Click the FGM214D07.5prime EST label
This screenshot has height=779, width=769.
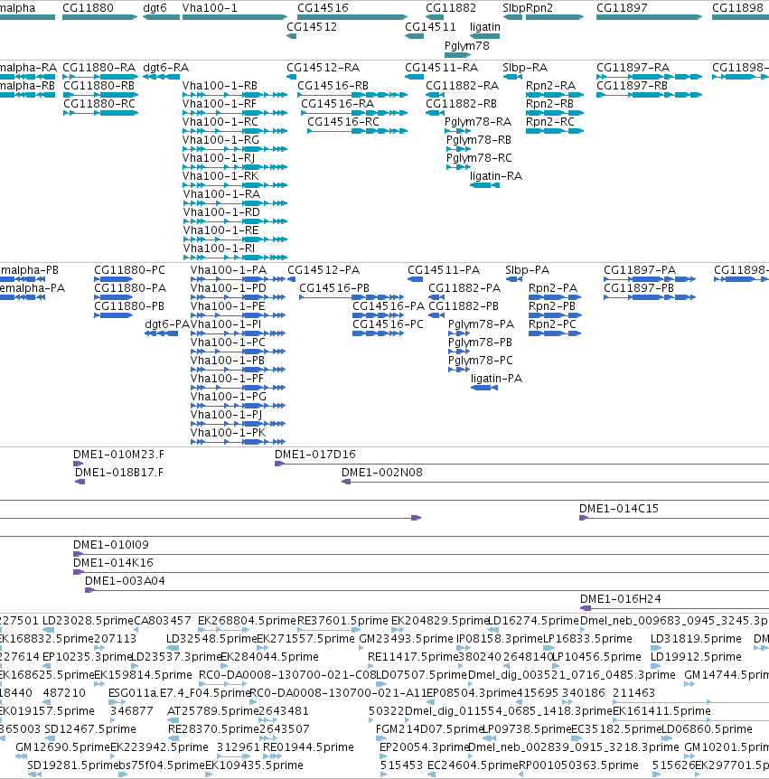430,728
